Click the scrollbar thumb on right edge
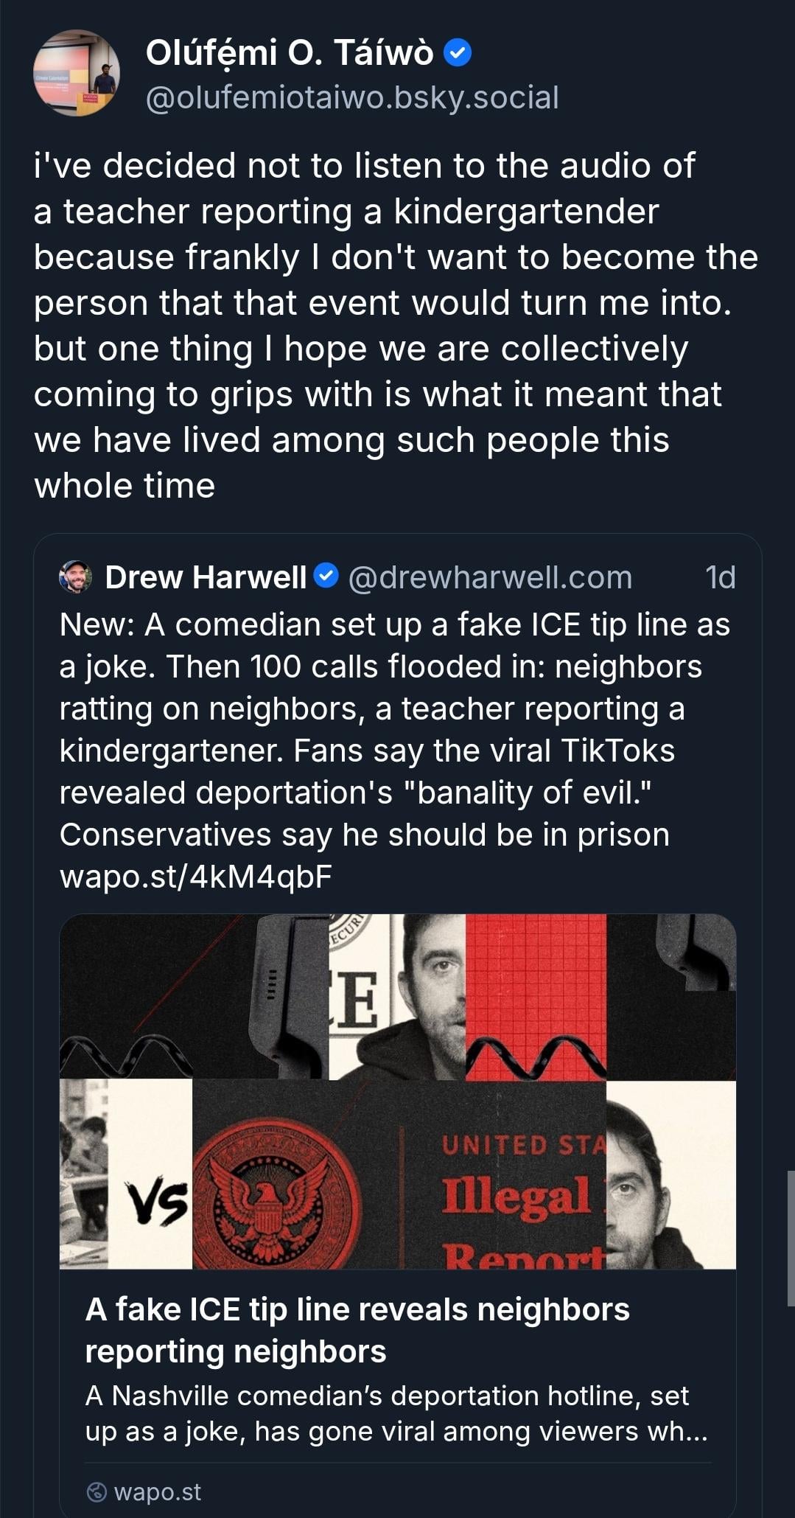The height and width of the screenshot is (1518, 795). pos(790,1239)
